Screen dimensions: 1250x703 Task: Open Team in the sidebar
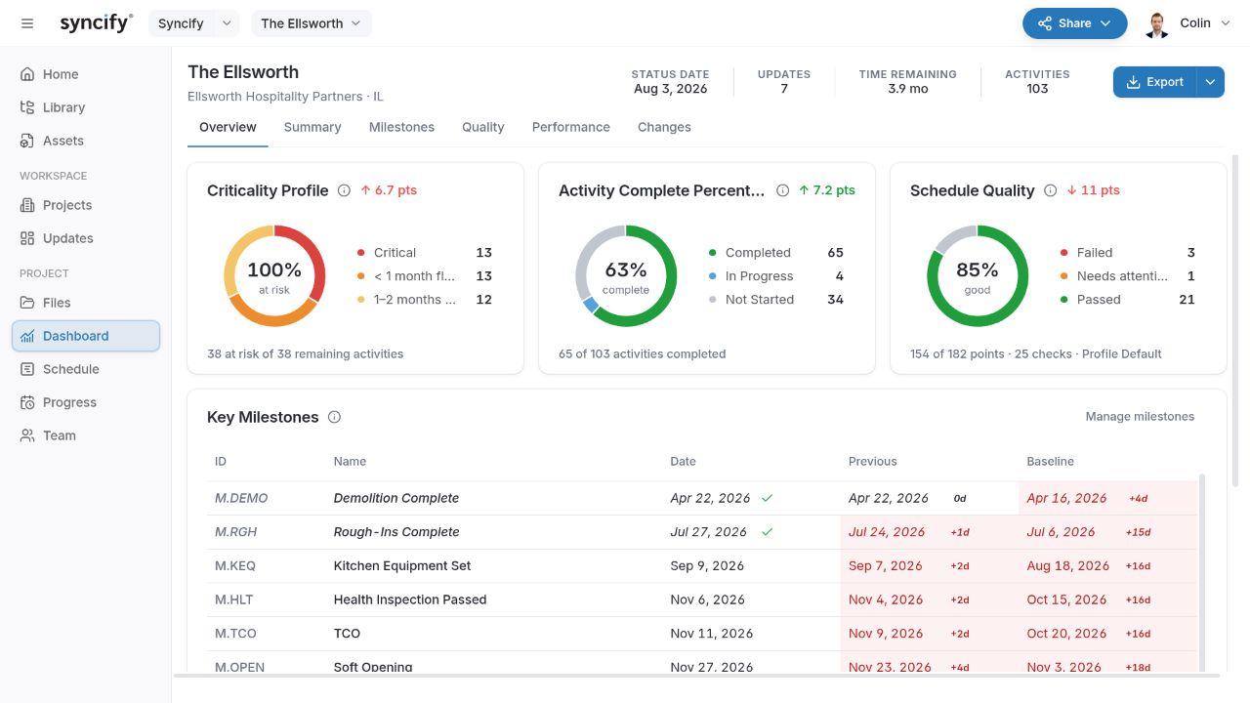coord(86,435)
